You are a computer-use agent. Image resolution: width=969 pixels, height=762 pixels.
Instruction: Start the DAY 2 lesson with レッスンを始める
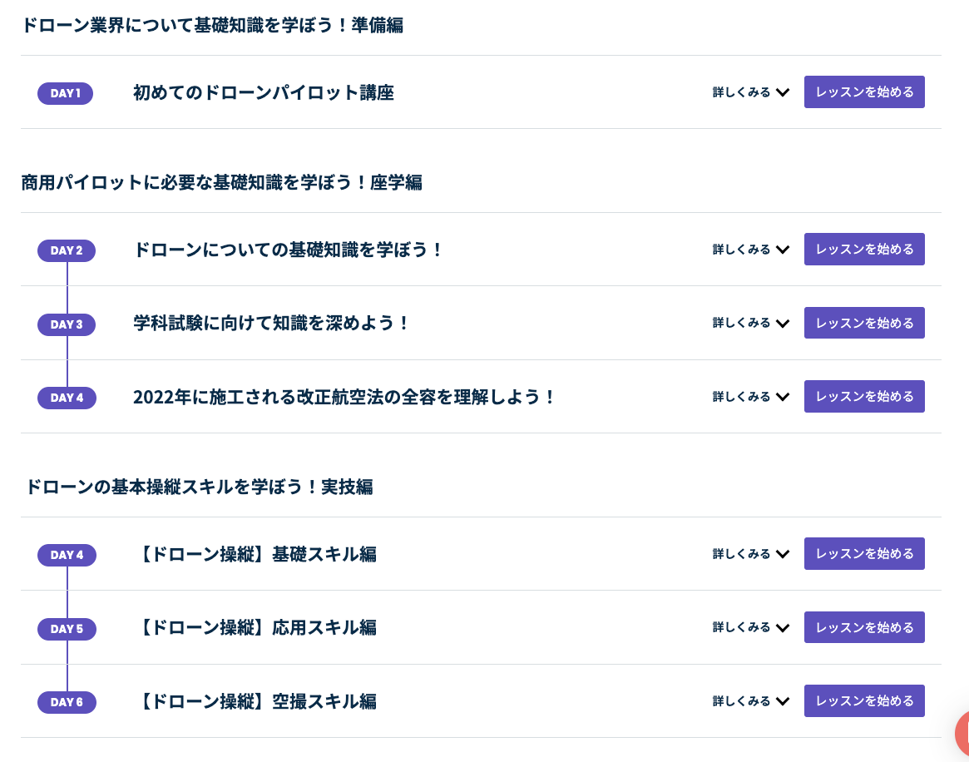point(864,249)
